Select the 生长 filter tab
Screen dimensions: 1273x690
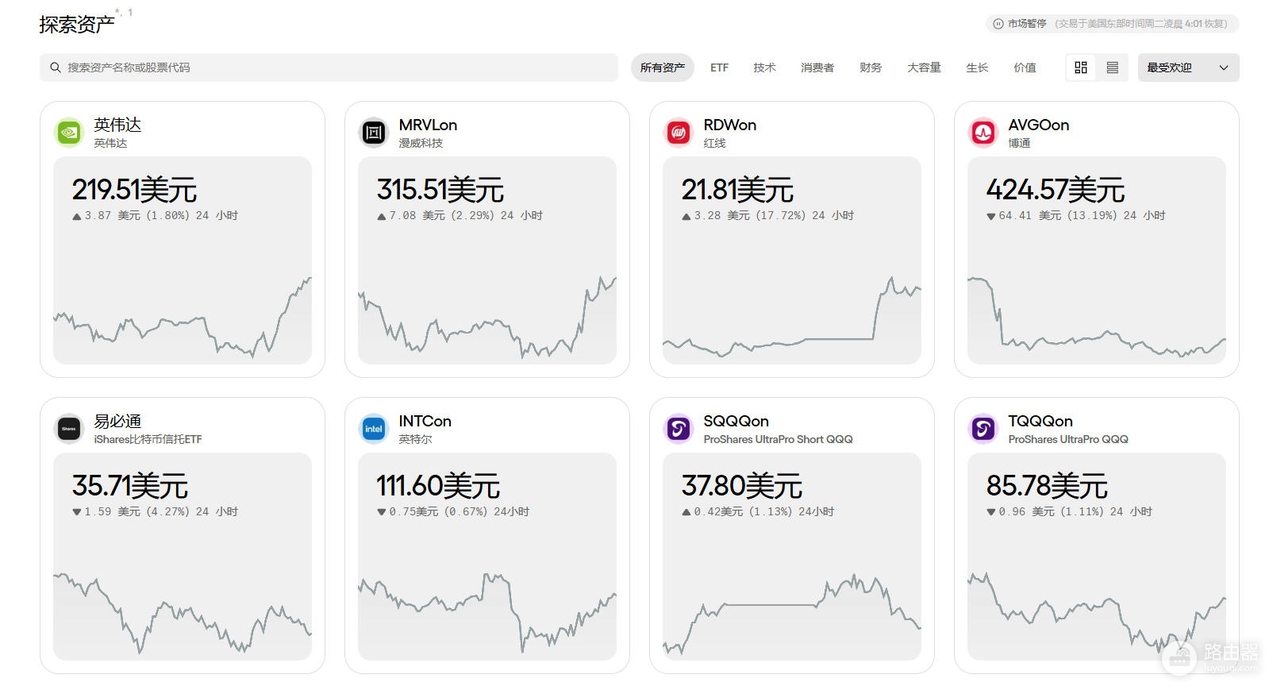[977, 67]
